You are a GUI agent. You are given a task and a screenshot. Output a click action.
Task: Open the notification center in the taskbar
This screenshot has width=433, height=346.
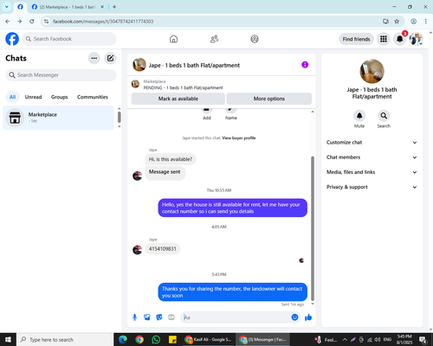[423, 340]
